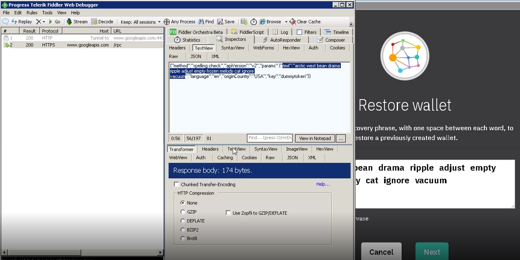The height and width of the screenshot is (260, 520).
Task: Toggle the Decode option
Action: point(102,21)
